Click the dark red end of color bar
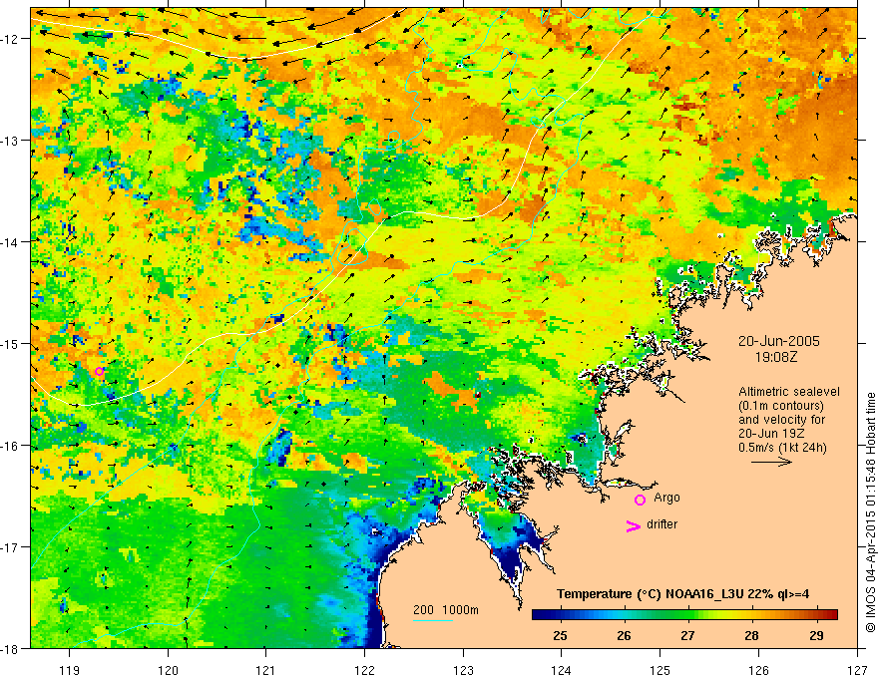Viewport: 878px width, 678px height. click(831, 614)
